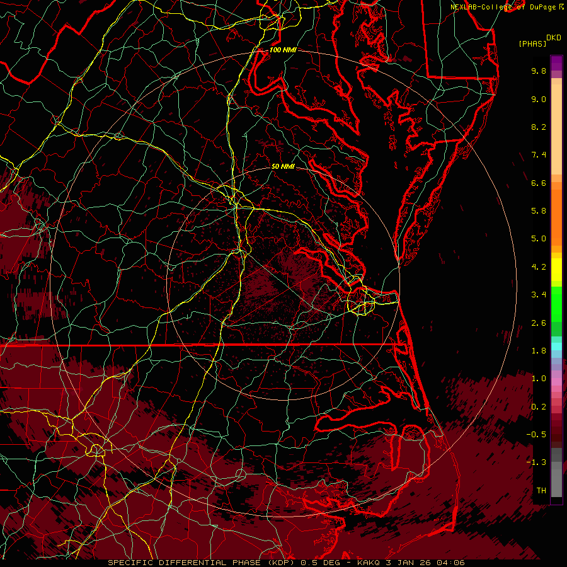Image resolution: width=567 pixels, height=567 pixels.
Task: Click the NEXLAB-College of DuPage credit text
Action: click(x=503, y=7)
